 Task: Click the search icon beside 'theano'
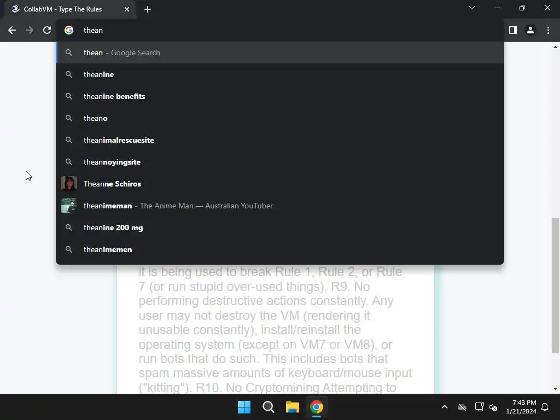point(69,118)
